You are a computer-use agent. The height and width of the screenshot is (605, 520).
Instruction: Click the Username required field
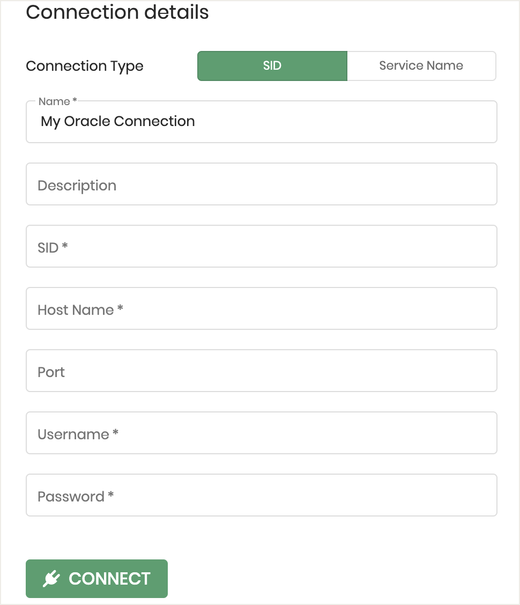tap(262, 433)
